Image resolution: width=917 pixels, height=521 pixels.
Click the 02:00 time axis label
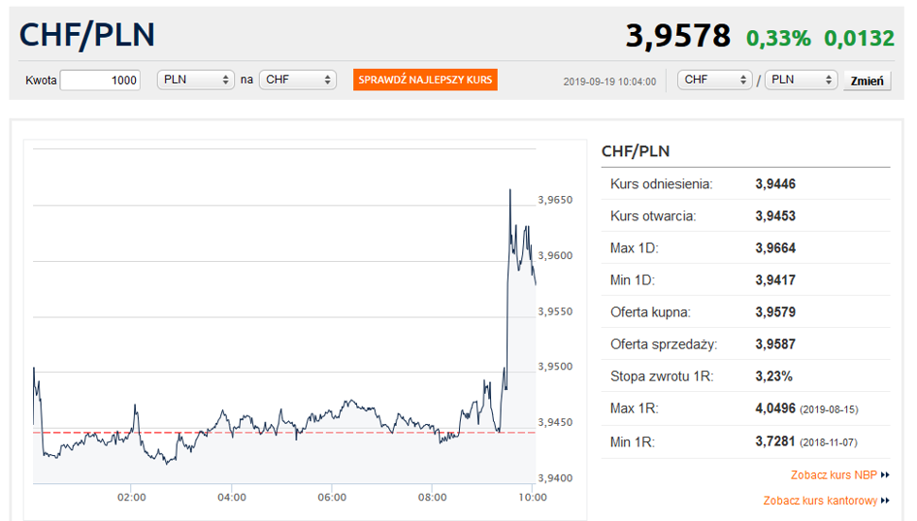tap(132, 498)
